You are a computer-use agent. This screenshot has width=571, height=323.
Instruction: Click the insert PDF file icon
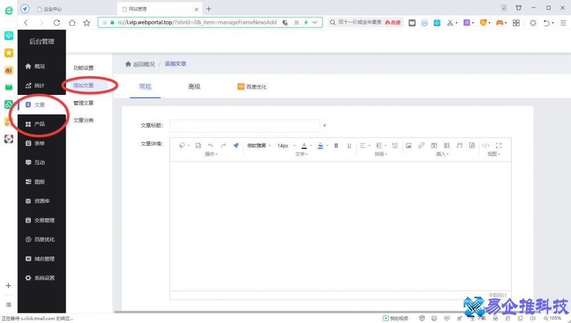click(472, 145)
